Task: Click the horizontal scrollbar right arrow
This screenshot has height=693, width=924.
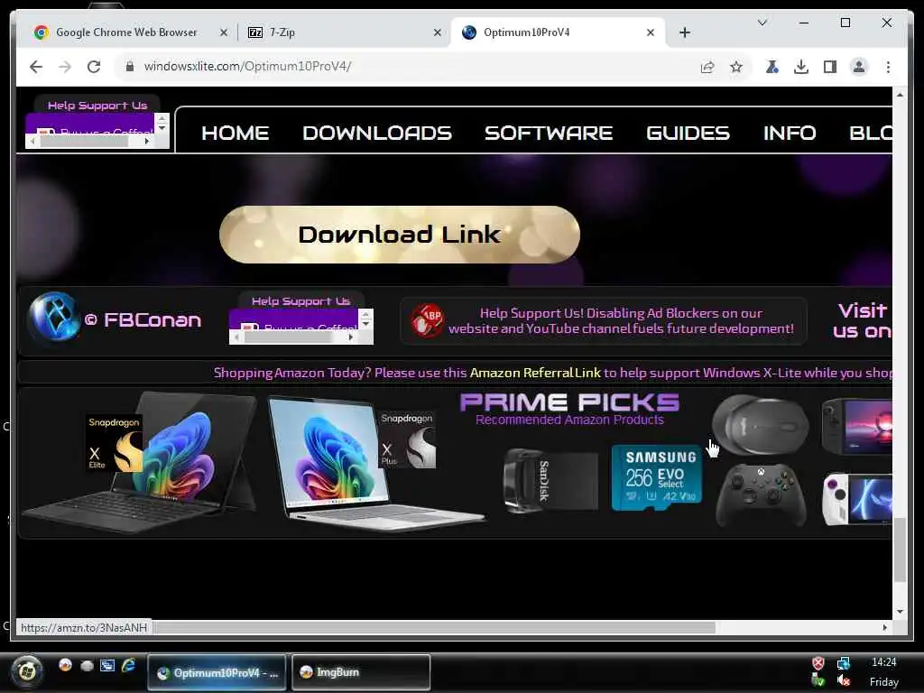Action: click(885, 628)
